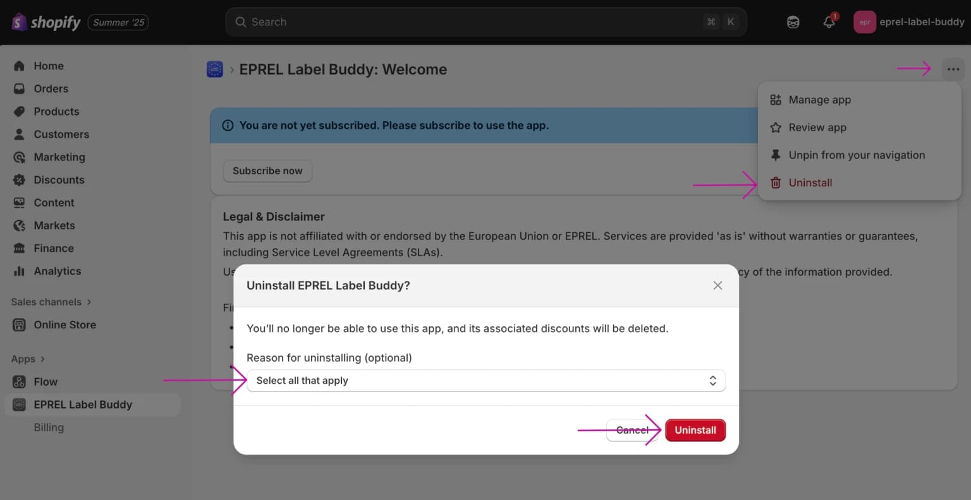This screenshot has width=971, height=500.
Task: Select 'Unpin from your navigation' option
Action: pyautogui.click(x=857, y=155)
